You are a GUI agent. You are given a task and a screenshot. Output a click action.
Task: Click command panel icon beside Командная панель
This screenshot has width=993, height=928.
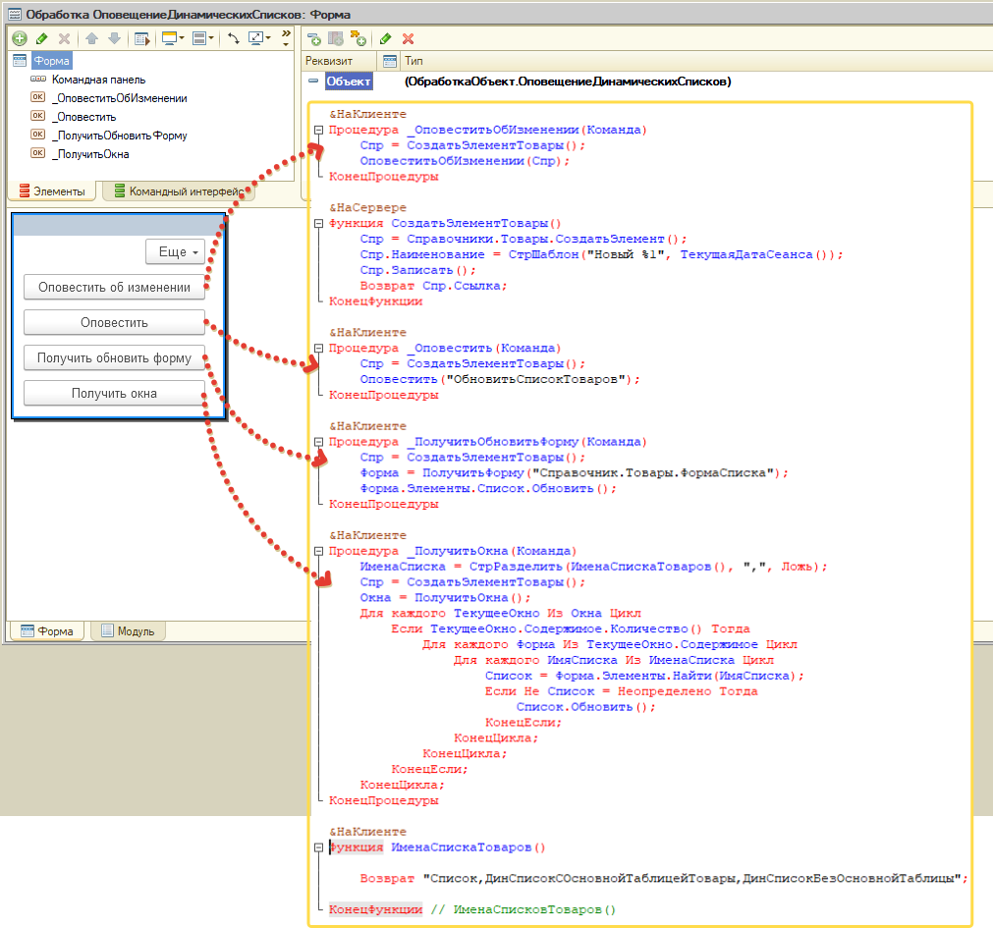(x=38, y=80)
